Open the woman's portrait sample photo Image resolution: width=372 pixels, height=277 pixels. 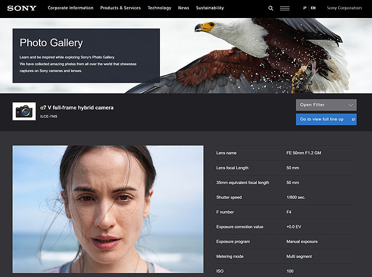coord(108,209)
